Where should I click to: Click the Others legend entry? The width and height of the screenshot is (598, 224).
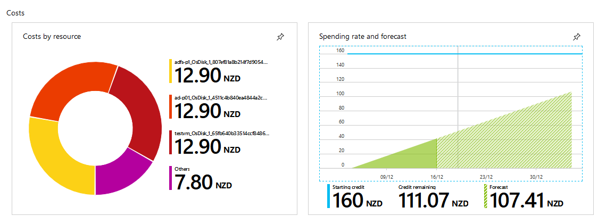click(x=201, y=178)
